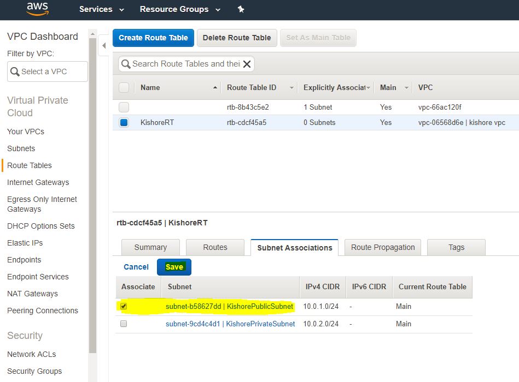Click the AWS logo home icon
The height and width of the screenshot is (382, 519).
click(37, 9)
